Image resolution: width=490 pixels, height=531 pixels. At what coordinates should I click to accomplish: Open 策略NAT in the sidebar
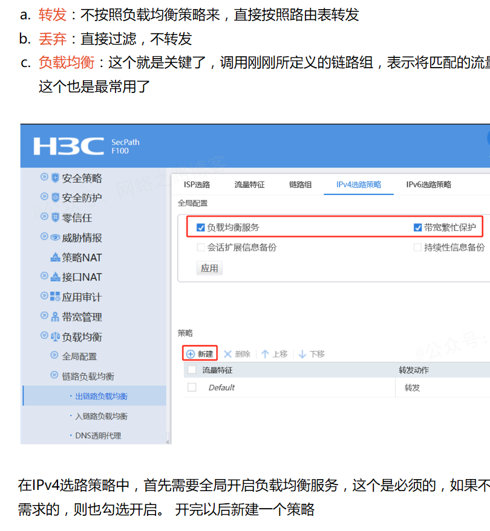(x=82, y=257)
